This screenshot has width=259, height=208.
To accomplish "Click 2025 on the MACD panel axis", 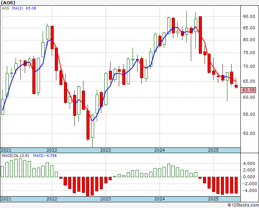I will click(x=213, y=199).
